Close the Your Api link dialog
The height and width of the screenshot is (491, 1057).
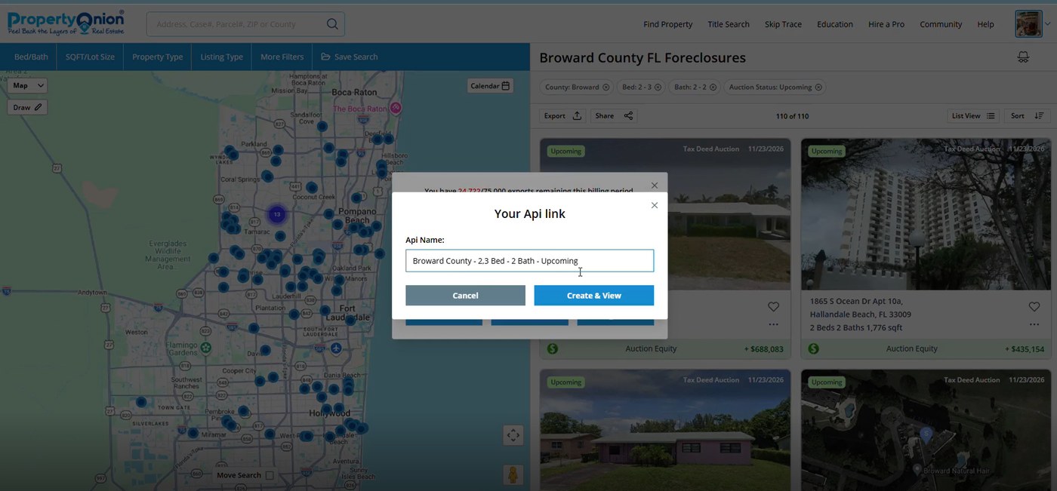[655, 205]
